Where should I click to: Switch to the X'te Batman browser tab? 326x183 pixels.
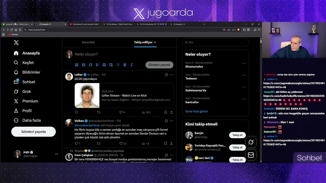click(x=118, y=24)
